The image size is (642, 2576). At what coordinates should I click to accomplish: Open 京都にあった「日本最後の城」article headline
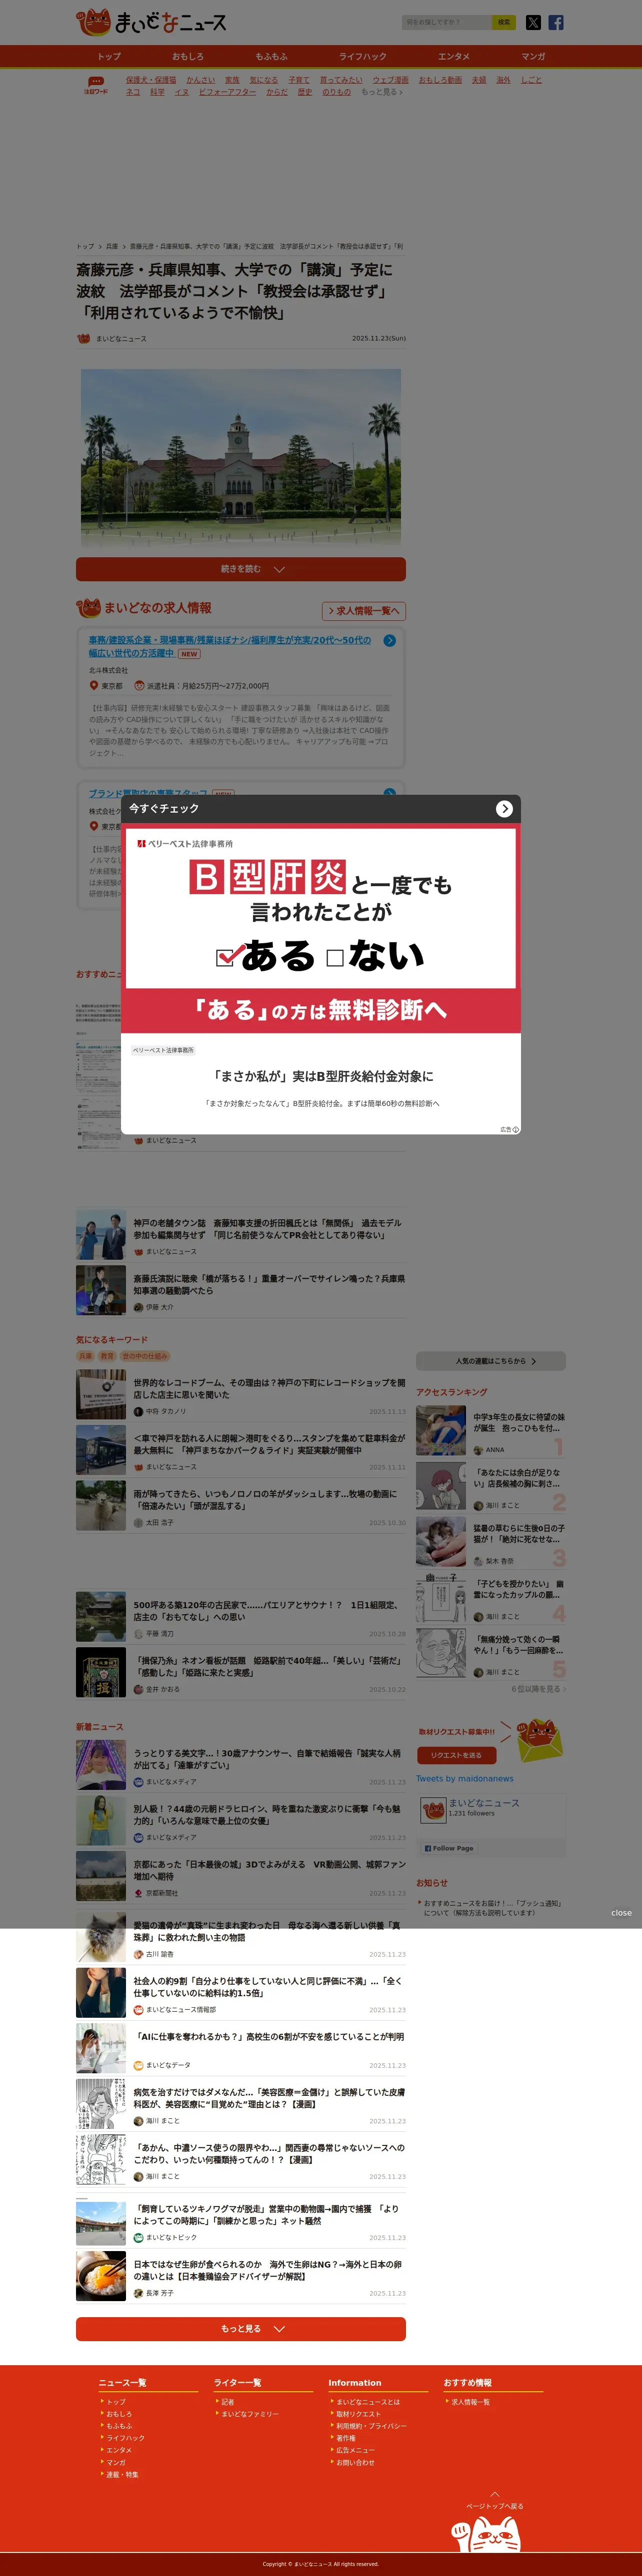pyautogui.click(x=269, y=1869)
